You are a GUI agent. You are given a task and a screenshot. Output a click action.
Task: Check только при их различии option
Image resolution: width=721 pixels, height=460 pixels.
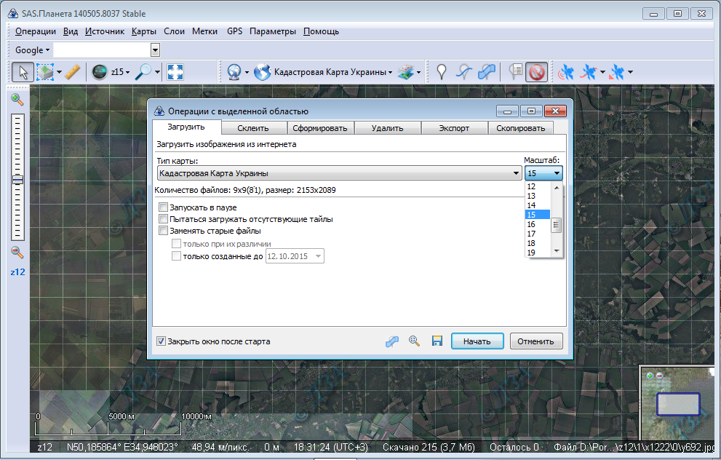pos(176,243)
